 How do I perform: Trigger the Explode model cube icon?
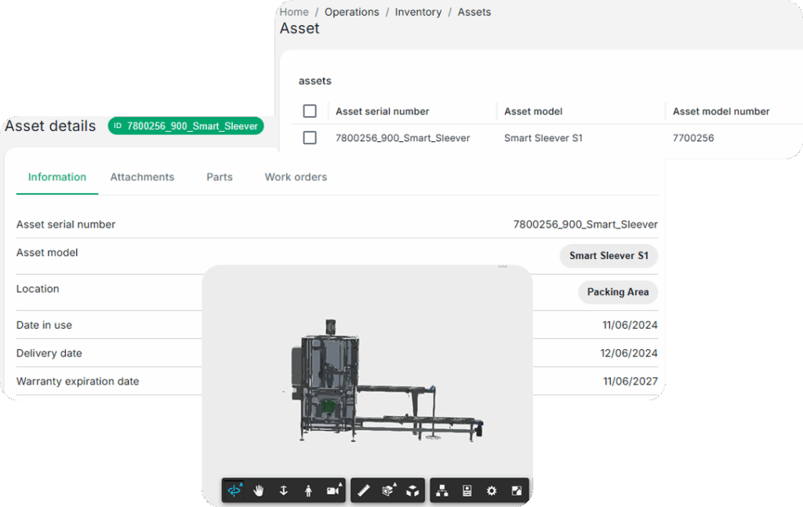(x=412, y=491)
